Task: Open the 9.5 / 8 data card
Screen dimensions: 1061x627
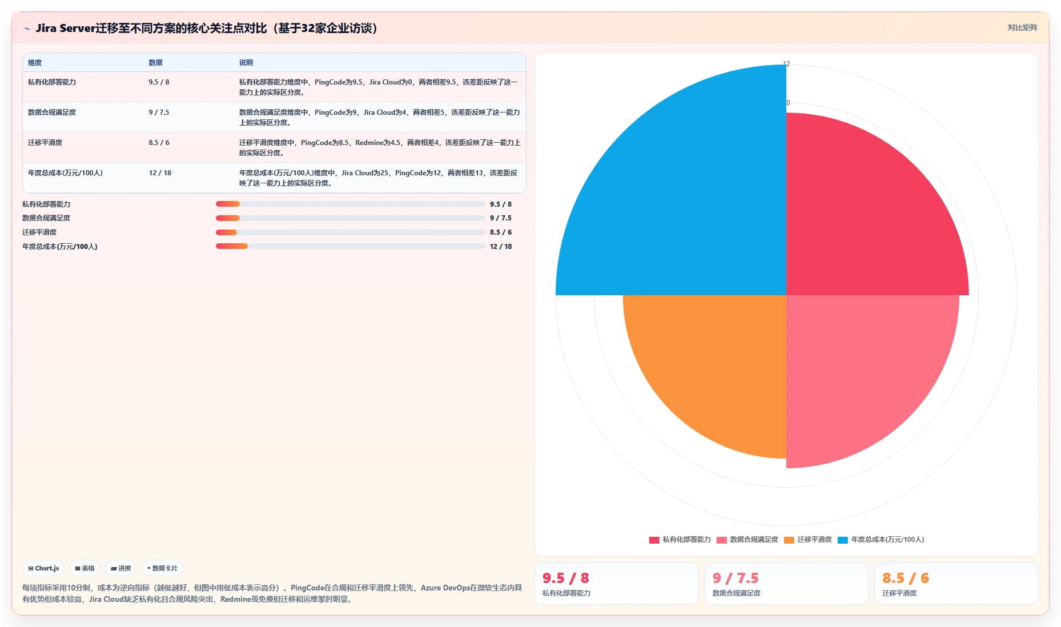Action: pos(616,584)
